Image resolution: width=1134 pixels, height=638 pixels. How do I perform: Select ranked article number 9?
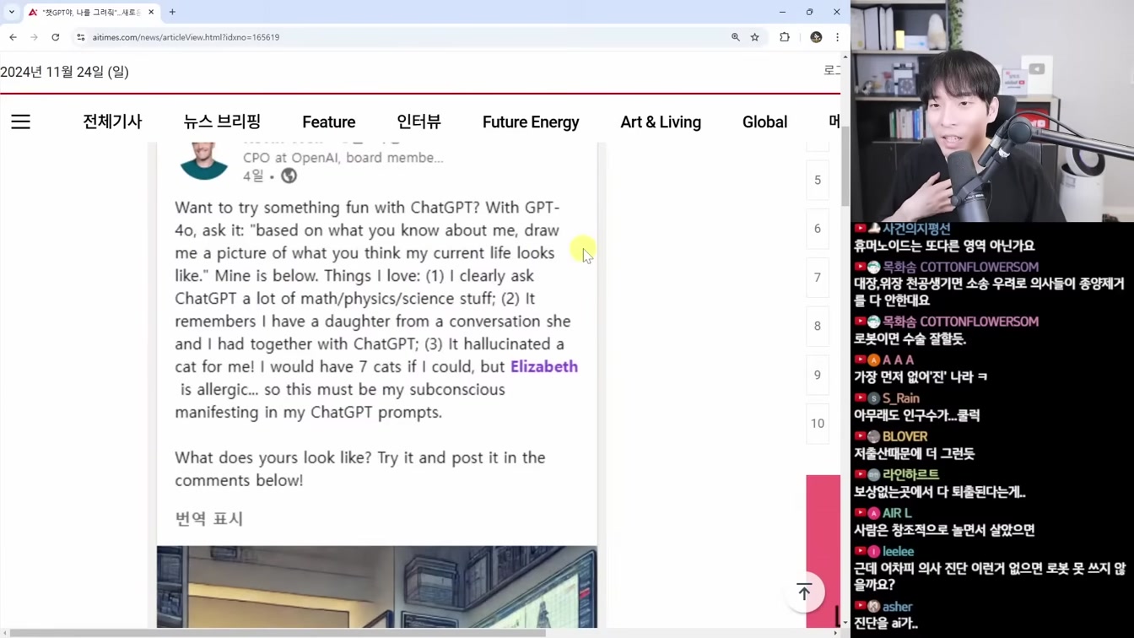point(818,375)
